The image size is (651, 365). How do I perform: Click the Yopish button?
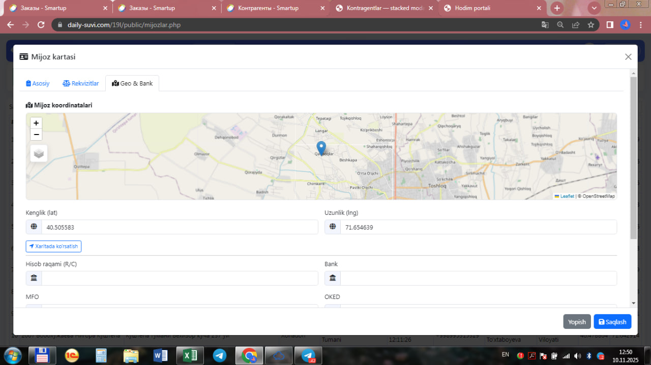577,322
